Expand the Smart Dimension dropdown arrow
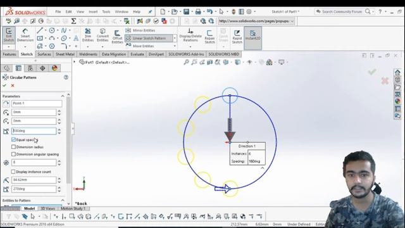The width and height of the screenshot is (405, 228). pos(25,47)
